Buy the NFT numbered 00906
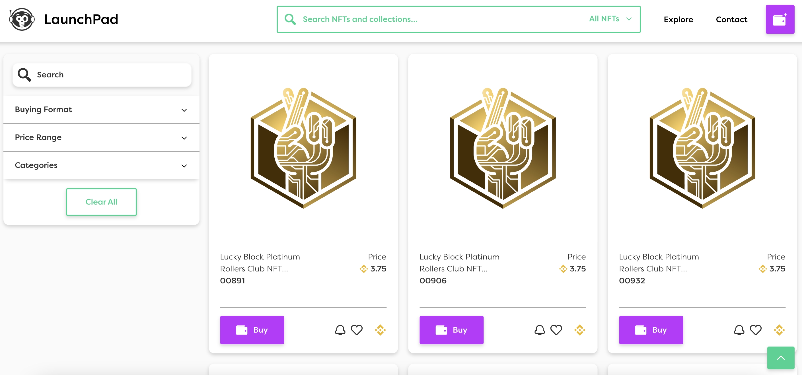Viewport: 802px width, 375px height. click(451, 329)
